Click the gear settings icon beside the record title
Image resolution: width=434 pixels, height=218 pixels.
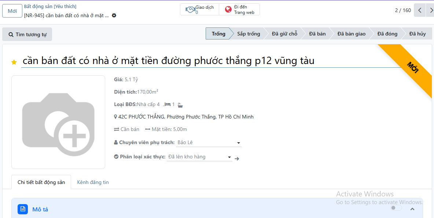pos(114,16)
